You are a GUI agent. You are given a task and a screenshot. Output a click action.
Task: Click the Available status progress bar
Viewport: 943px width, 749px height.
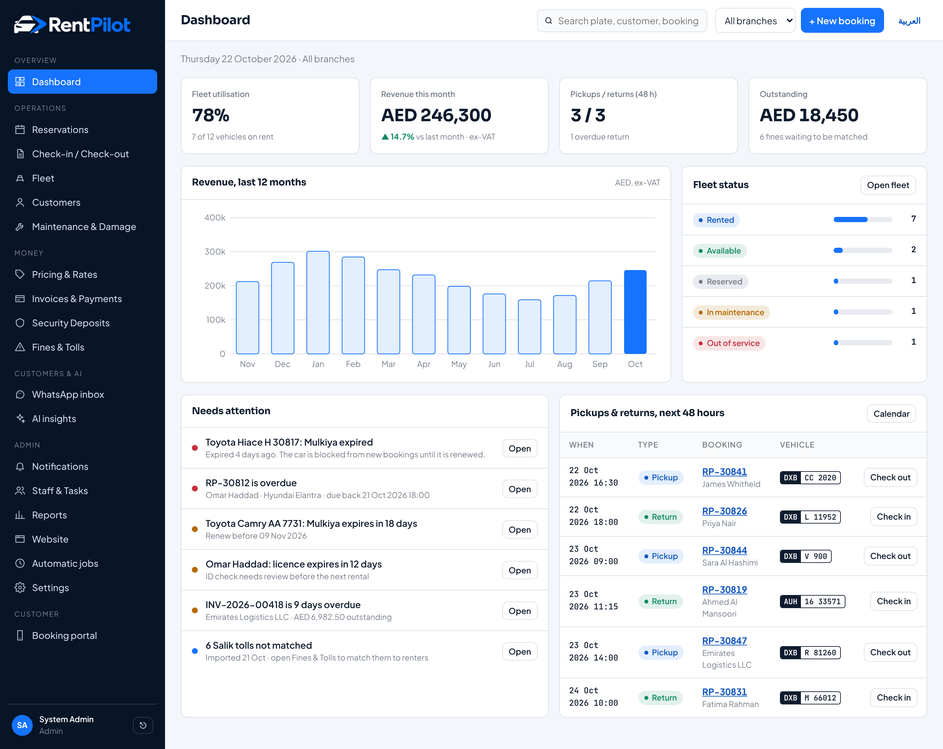coord(863,250)
